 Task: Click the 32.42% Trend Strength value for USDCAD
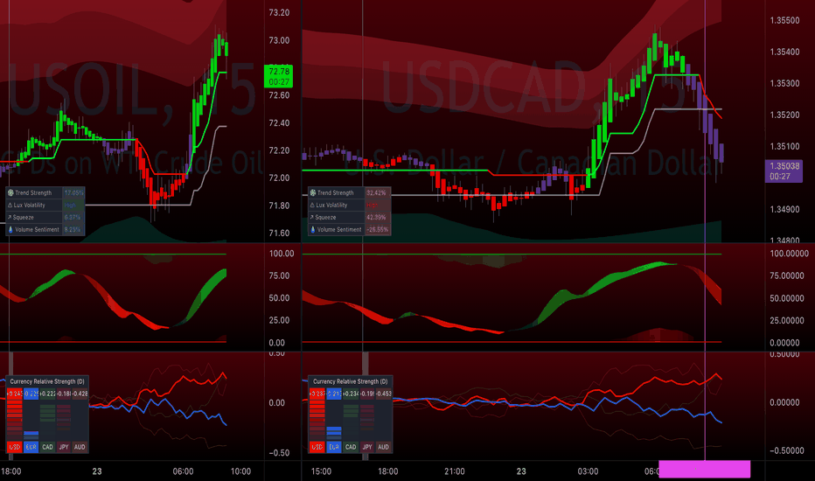(377, 193)
